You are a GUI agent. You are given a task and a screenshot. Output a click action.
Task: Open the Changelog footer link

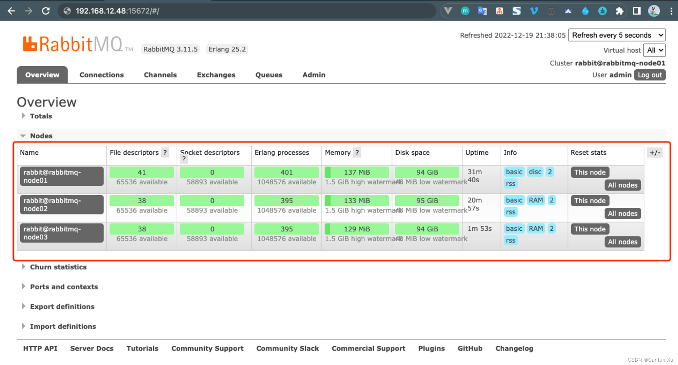pos(514,348)
